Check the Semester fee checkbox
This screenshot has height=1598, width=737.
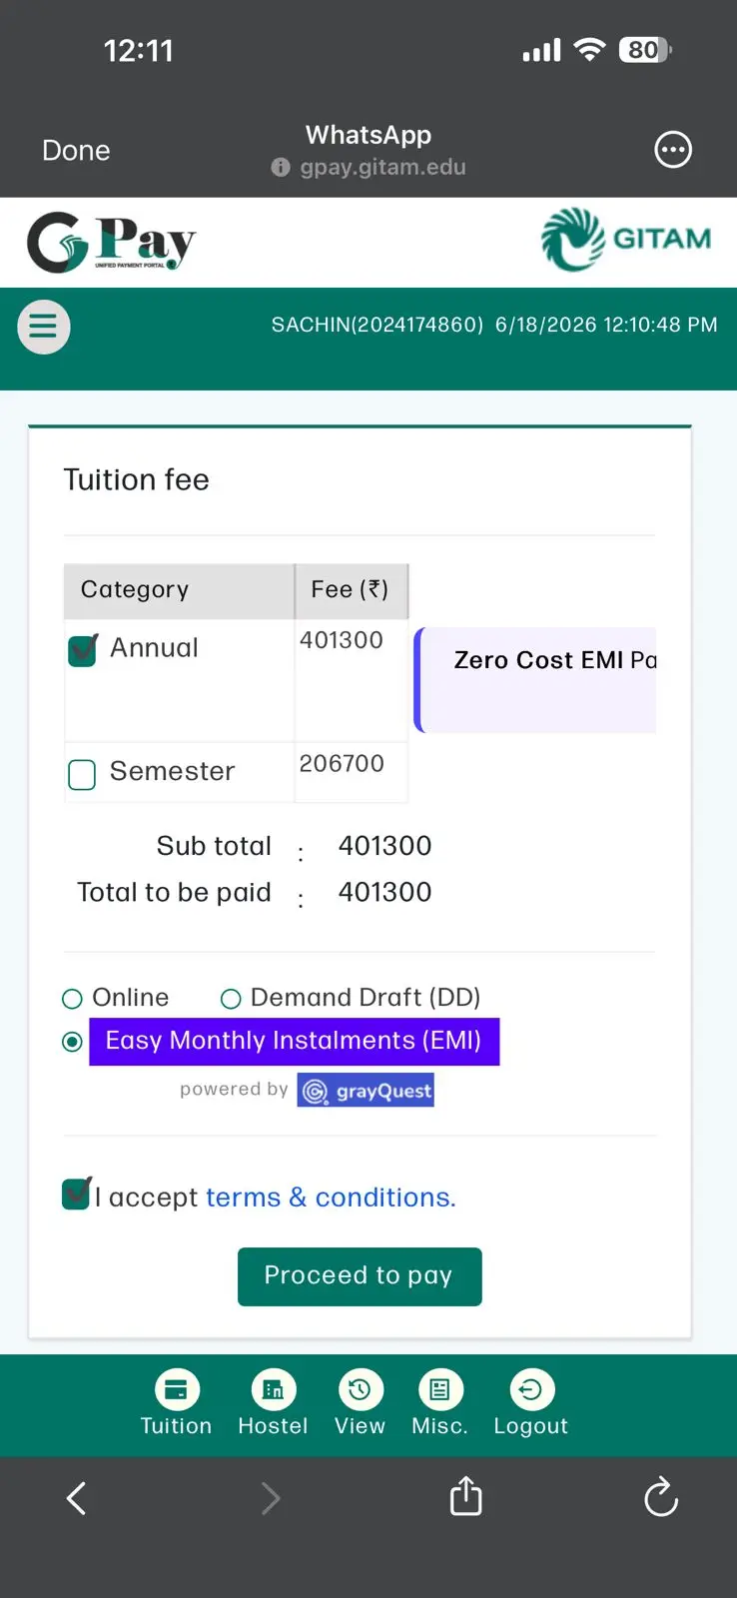tap(82, 775)
